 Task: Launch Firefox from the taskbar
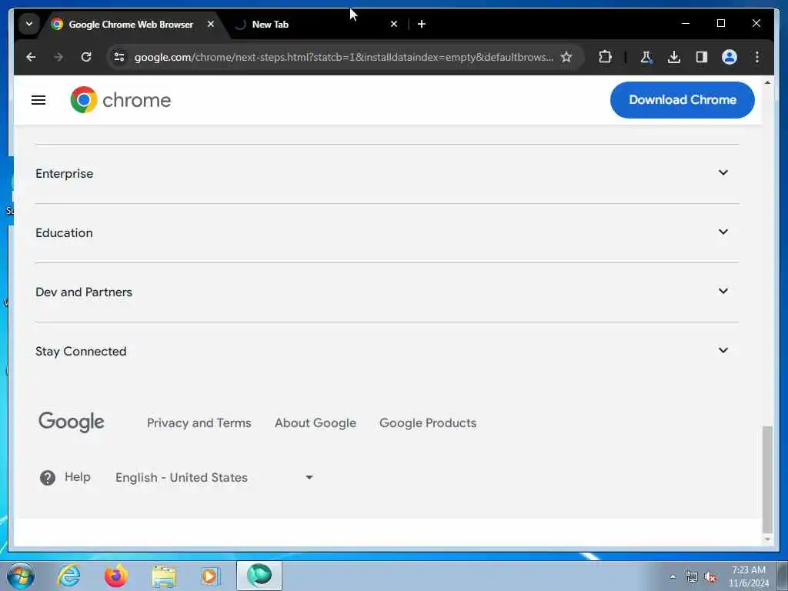click(116, 576)
